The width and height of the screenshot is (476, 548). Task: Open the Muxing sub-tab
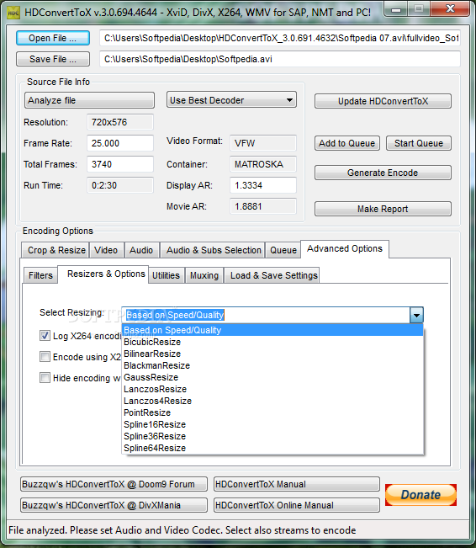point(204,275)
